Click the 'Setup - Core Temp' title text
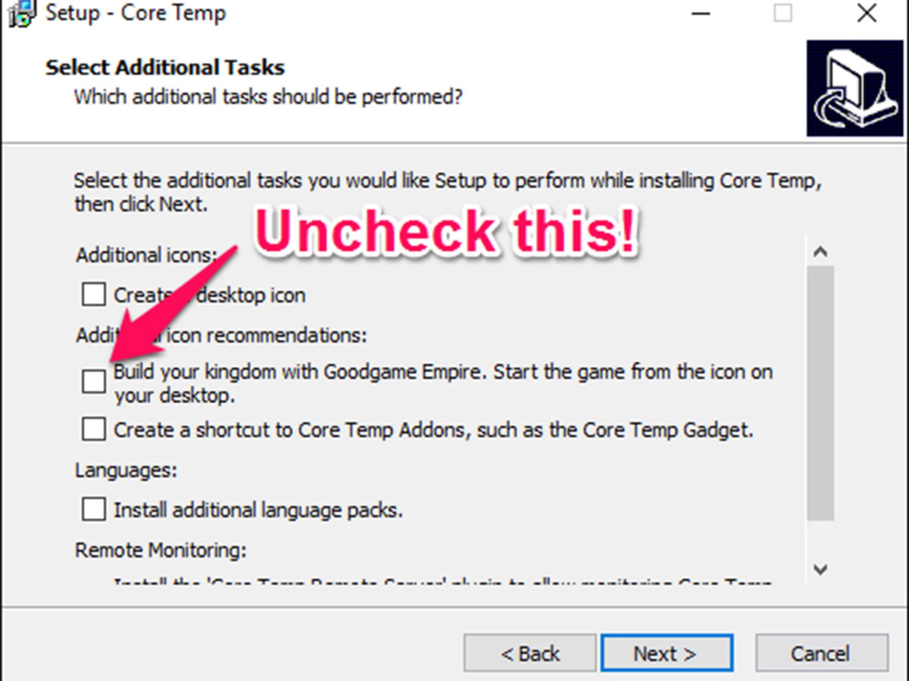 (x=136, y=13)
